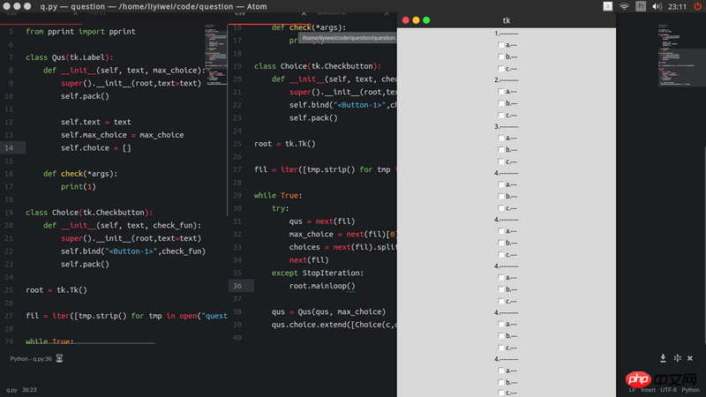Click the q.py file name in status bar
This screenshot has width=706, height=397.
click(11, 389)
